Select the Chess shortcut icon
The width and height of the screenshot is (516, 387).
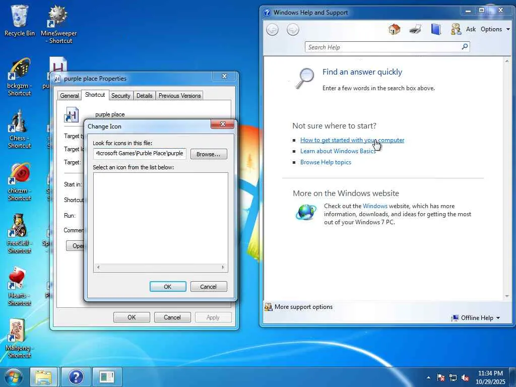point(20,129)
